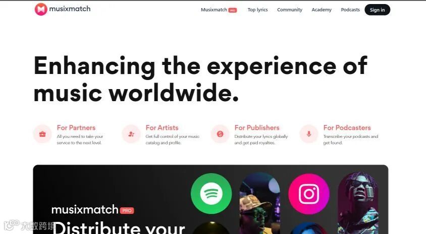Navigate to Academy
The height and width of the screenshot is (234, 426).
pyautogui.click(x=322, y=10)
